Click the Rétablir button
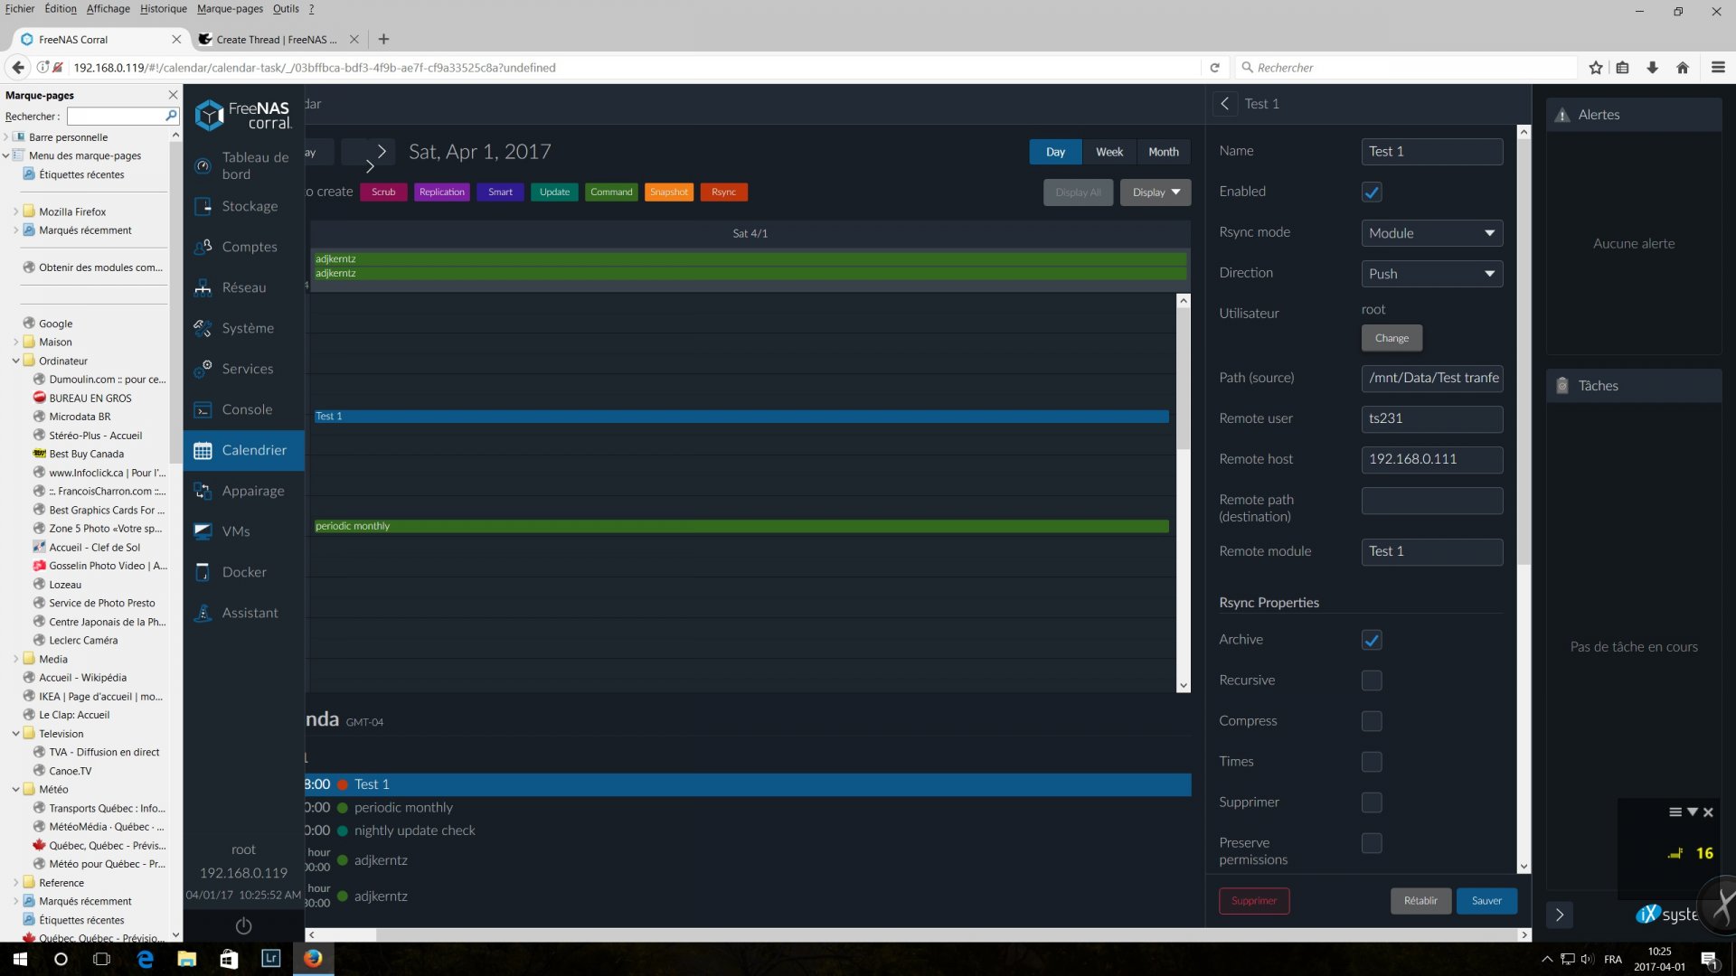Screen dimensions: 1736x976 (1420, 901)
